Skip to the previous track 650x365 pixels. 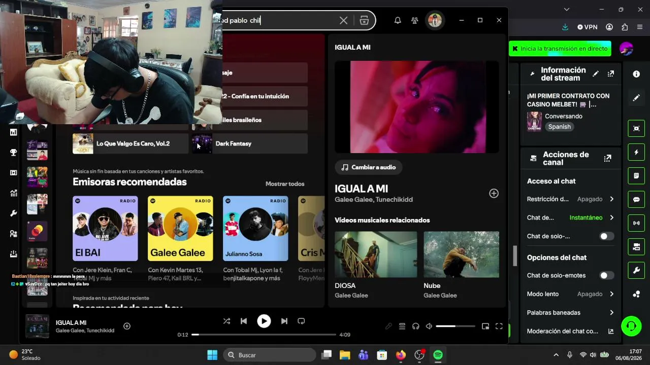click(x=244, y=321)
